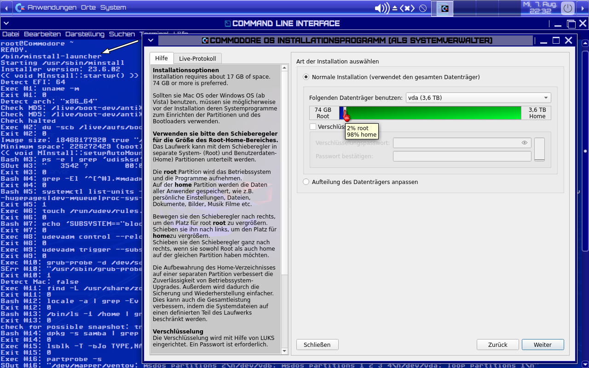The height and width of the screenshot is (368, 589).
Task: Select Normale Installation radio button
Action: point(306,77)
